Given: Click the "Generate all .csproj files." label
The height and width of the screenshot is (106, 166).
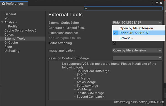Looking at the screenshot, I should click(x=66, y=28).
